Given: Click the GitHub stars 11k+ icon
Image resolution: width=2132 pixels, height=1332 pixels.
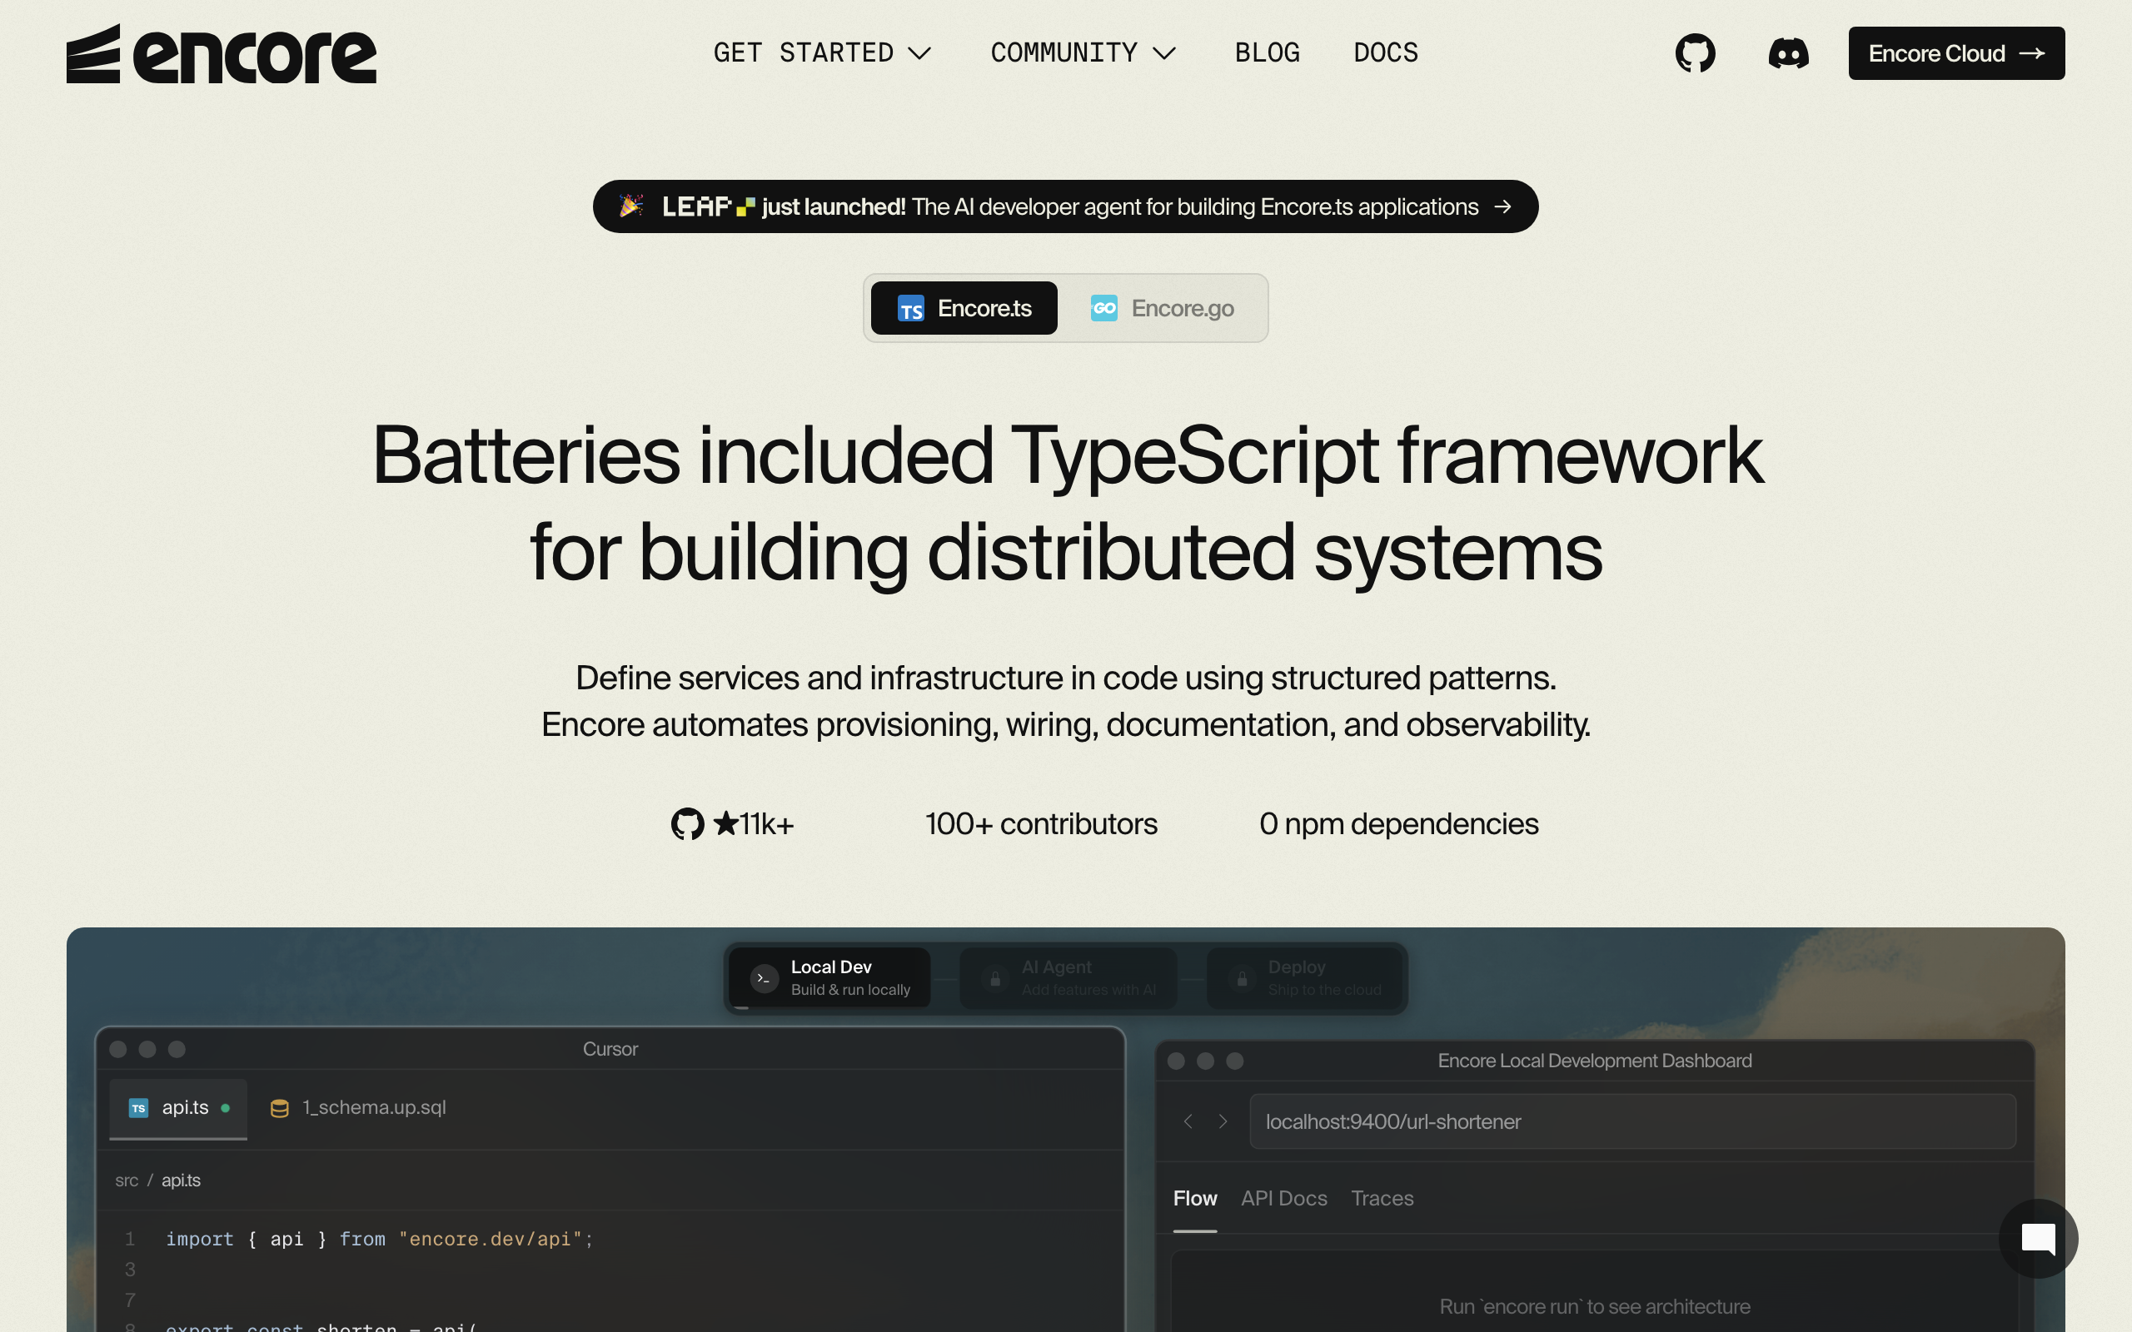Looking at the screenshot, I should point(687,823).
